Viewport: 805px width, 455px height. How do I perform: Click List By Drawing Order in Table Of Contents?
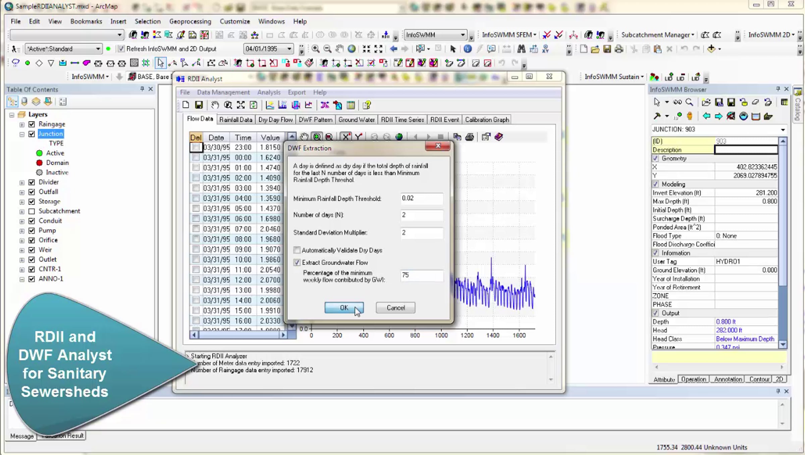click(x=12, y=102)
